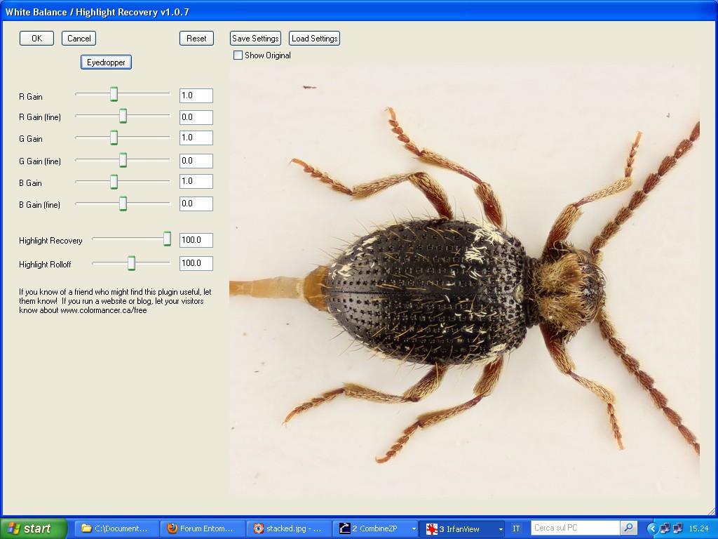Click the network connection tray icon
This screenshot has width=718, height=539.
[665, 528]
